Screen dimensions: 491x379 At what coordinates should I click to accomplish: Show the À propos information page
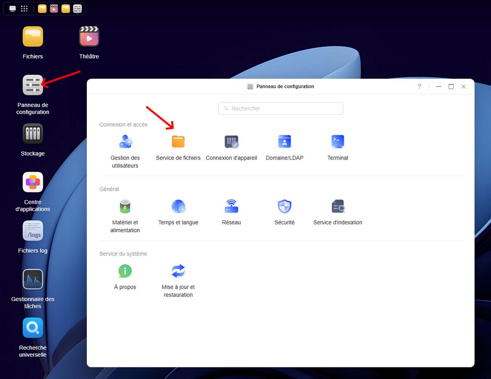(x=125, y=271)
